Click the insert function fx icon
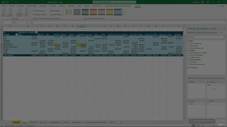 [x=27, y=23]
